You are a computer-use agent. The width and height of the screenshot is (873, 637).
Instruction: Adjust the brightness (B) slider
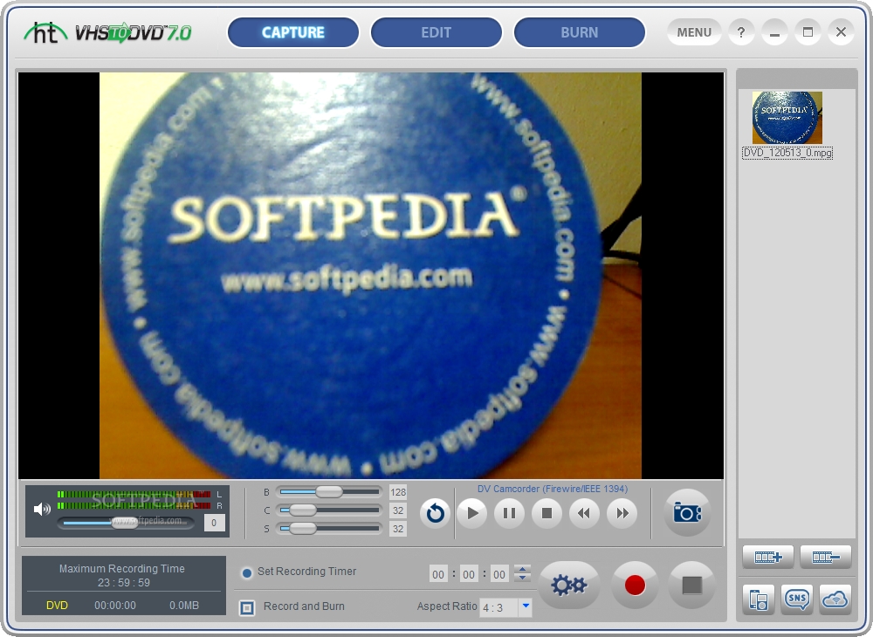[329, 492]
